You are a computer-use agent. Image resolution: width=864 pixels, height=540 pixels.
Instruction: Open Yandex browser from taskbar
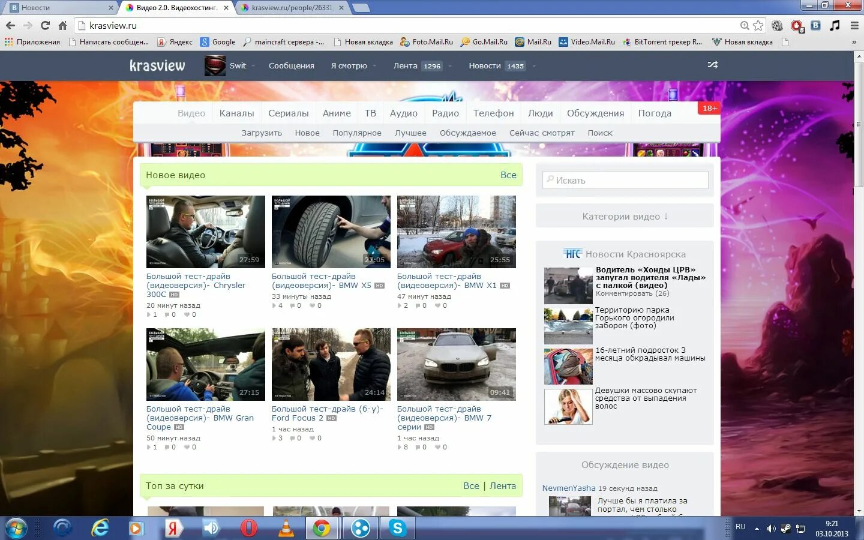click(173, 528)
